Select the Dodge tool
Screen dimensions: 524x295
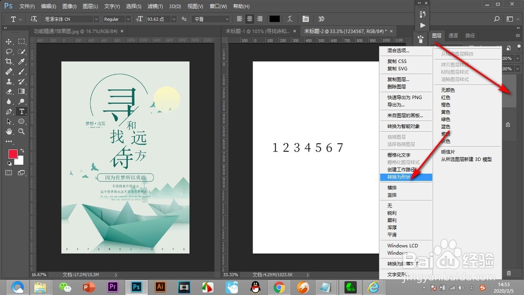pos(21,101)
